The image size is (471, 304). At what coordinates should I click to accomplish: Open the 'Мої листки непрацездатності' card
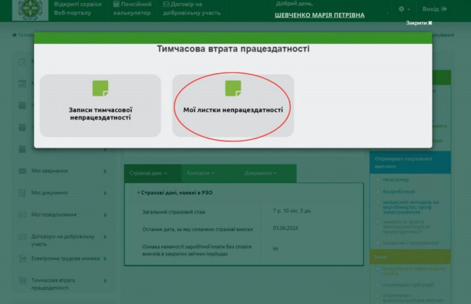[233, 106]
